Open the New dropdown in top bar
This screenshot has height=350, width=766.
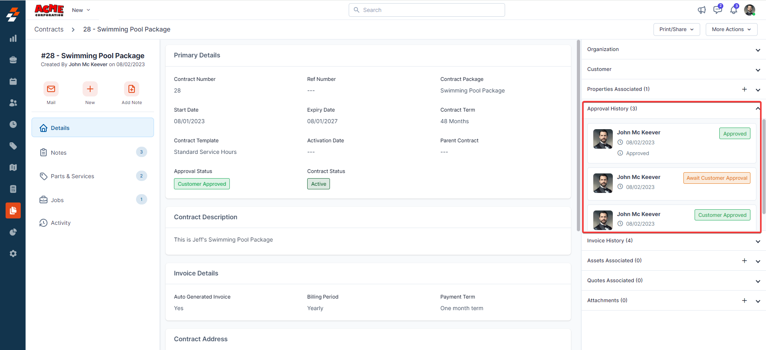coord(81,10)
